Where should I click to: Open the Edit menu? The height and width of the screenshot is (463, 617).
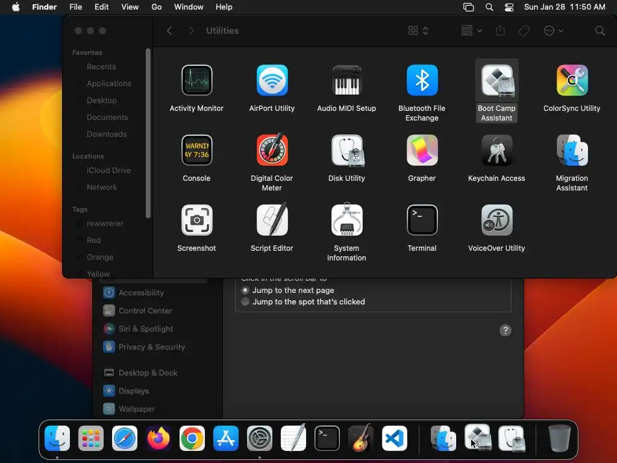click(101, 7)
